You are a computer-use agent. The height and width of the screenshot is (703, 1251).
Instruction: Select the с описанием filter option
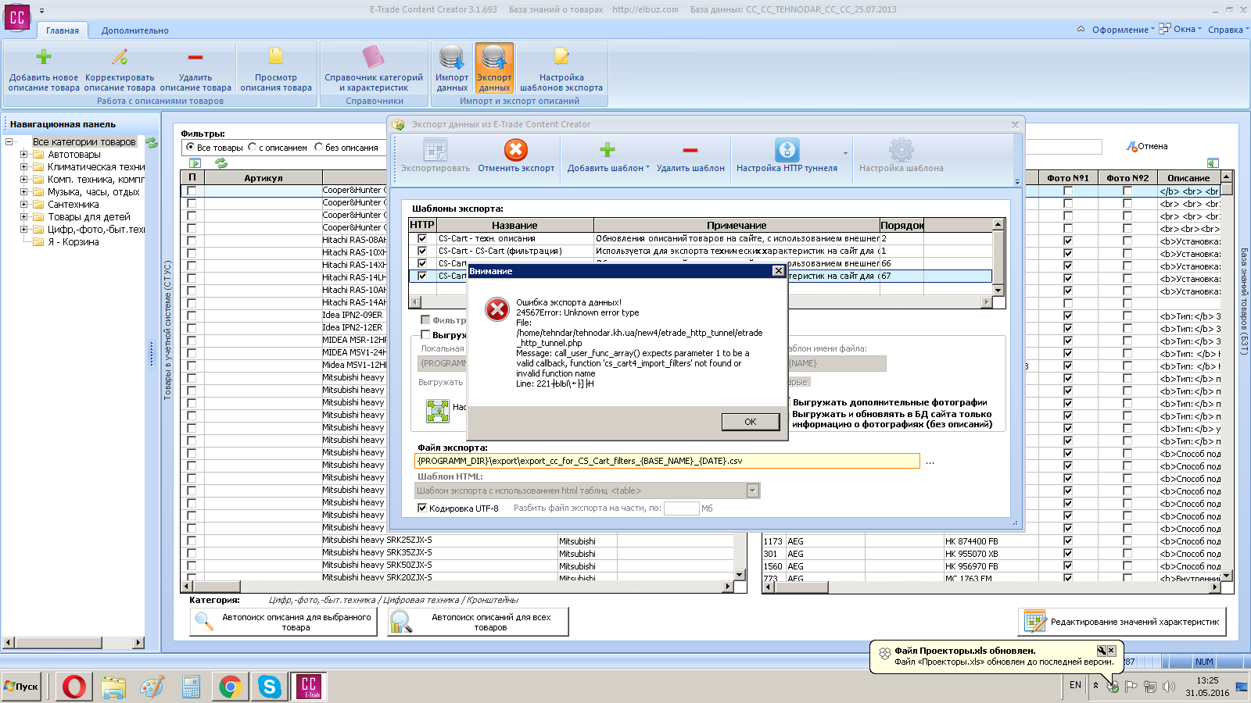[252, 147]
